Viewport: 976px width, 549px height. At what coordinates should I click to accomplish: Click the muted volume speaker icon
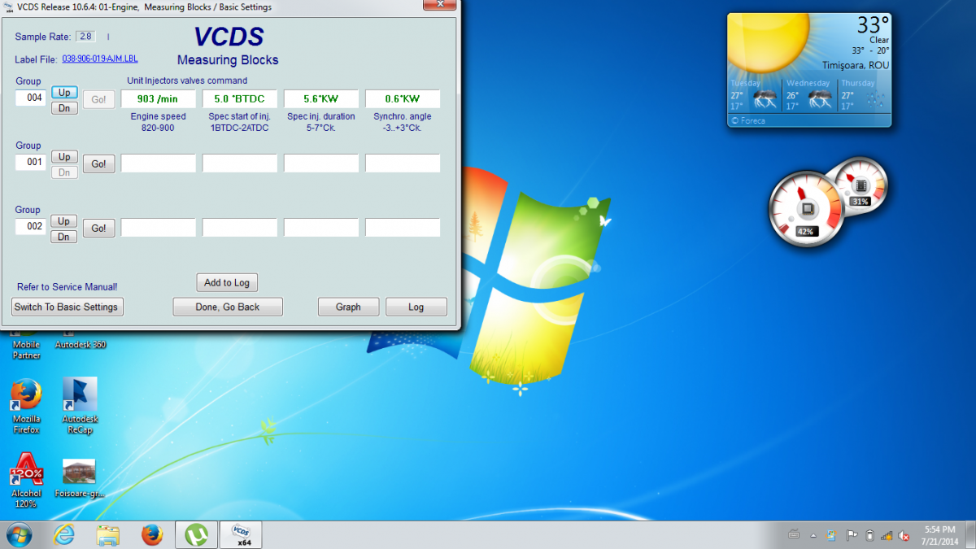[904, 535]
